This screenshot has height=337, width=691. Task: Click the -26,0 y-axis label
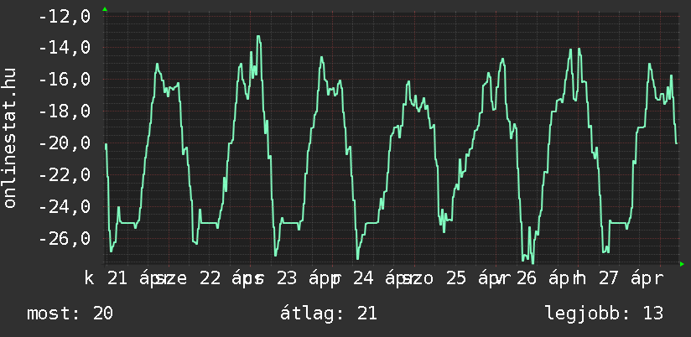point(65,239)
